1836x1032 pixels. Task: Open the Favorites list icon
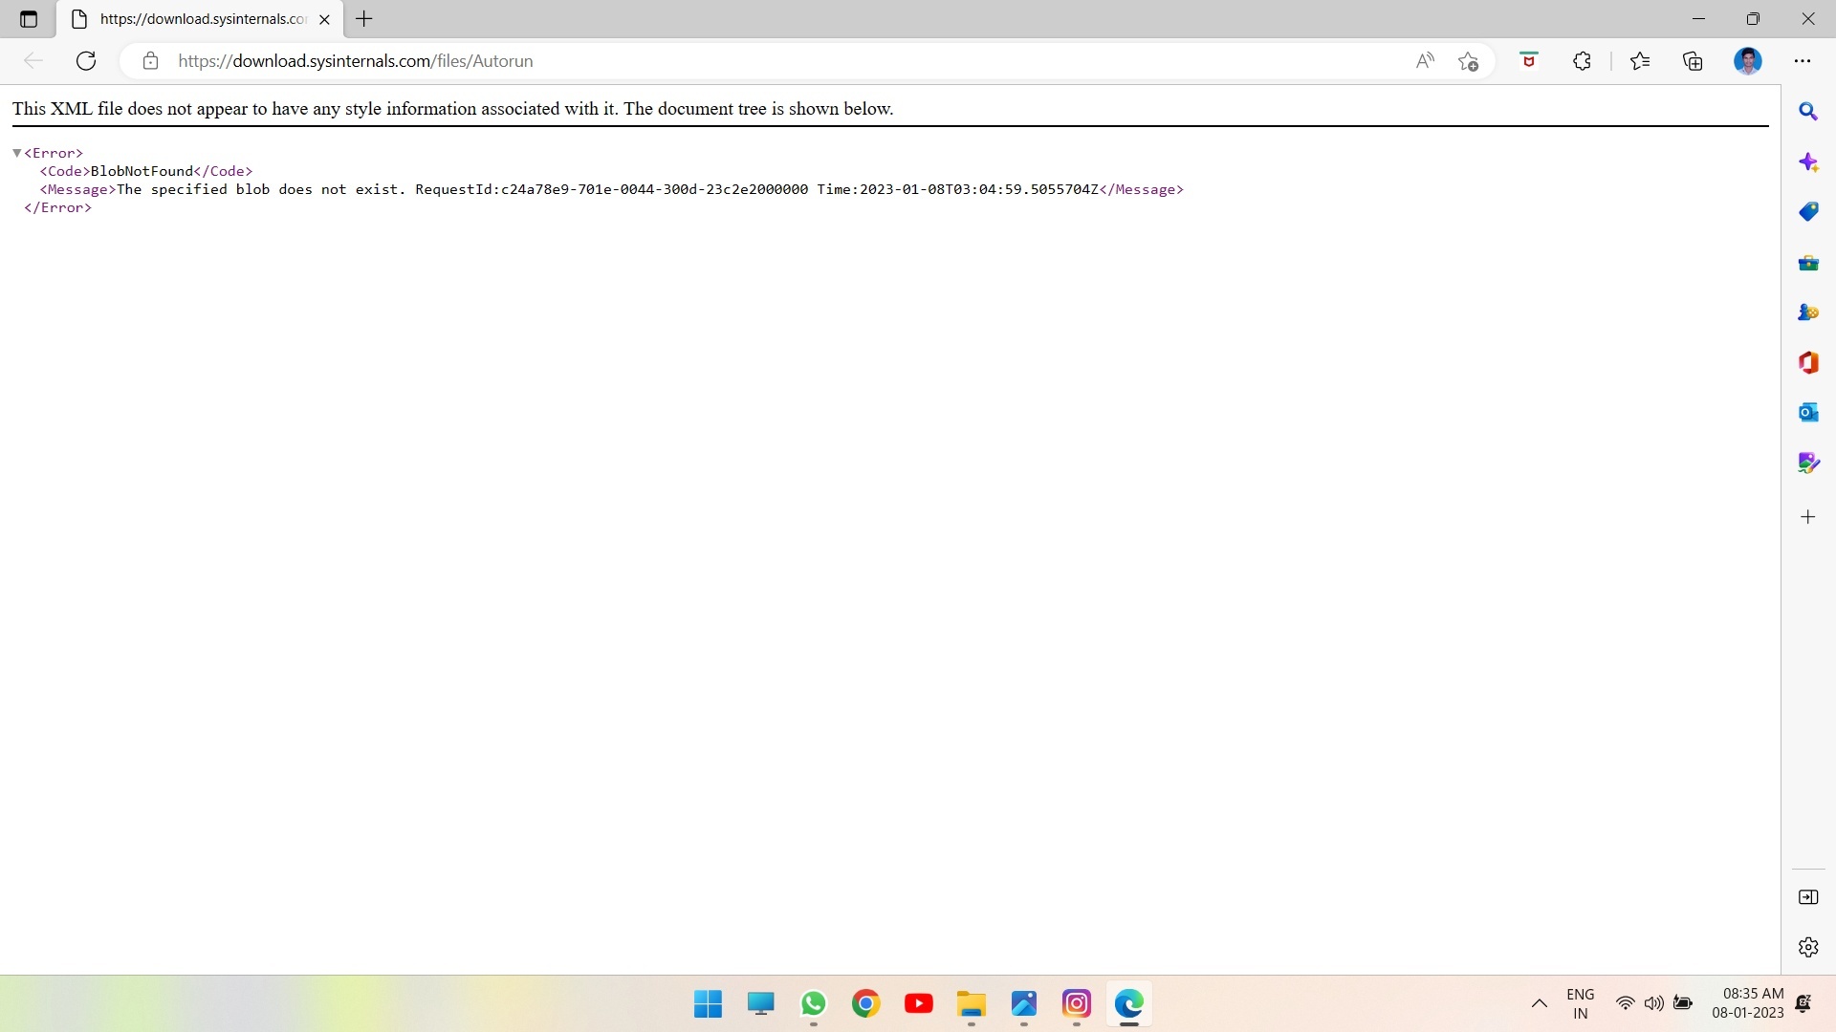coord(1640,61)
